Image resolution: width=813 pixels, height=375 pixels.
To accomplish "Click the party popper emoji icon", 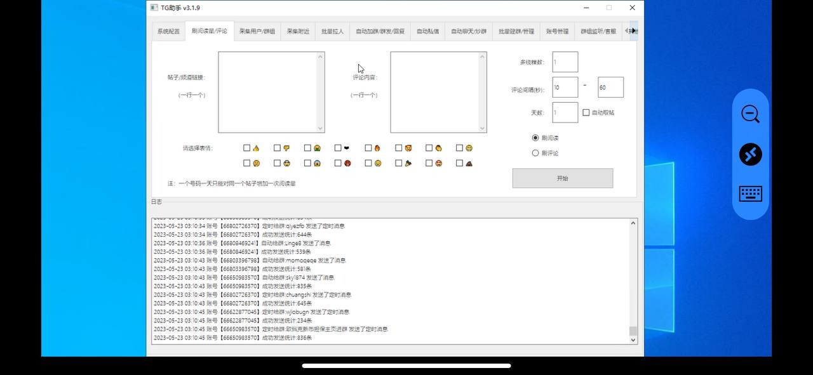I will tap(409, 163).
